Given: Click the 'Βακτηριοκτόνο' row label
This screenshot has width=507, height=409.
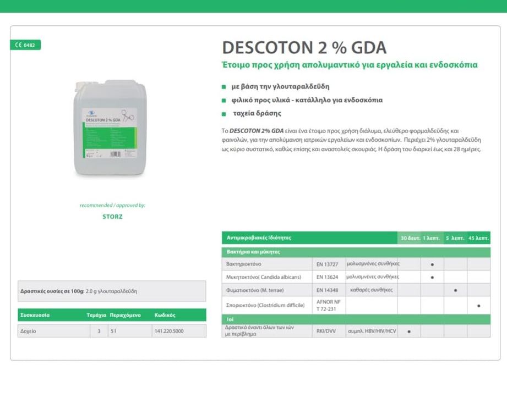Looking at the screenshot, I should click(x=244, y=264).
